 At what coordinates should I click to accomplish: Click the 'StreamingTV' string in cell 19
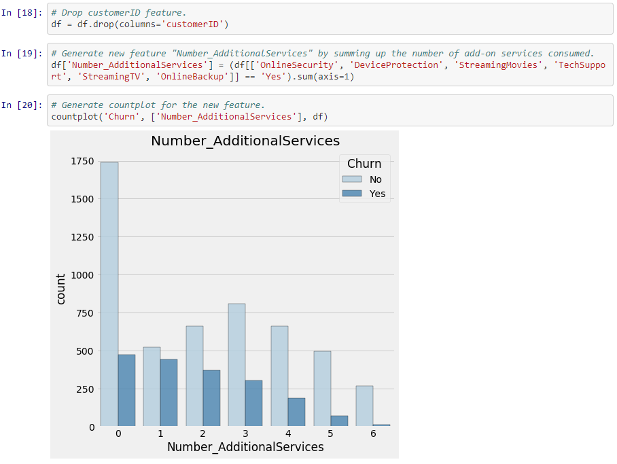[111, 77]
